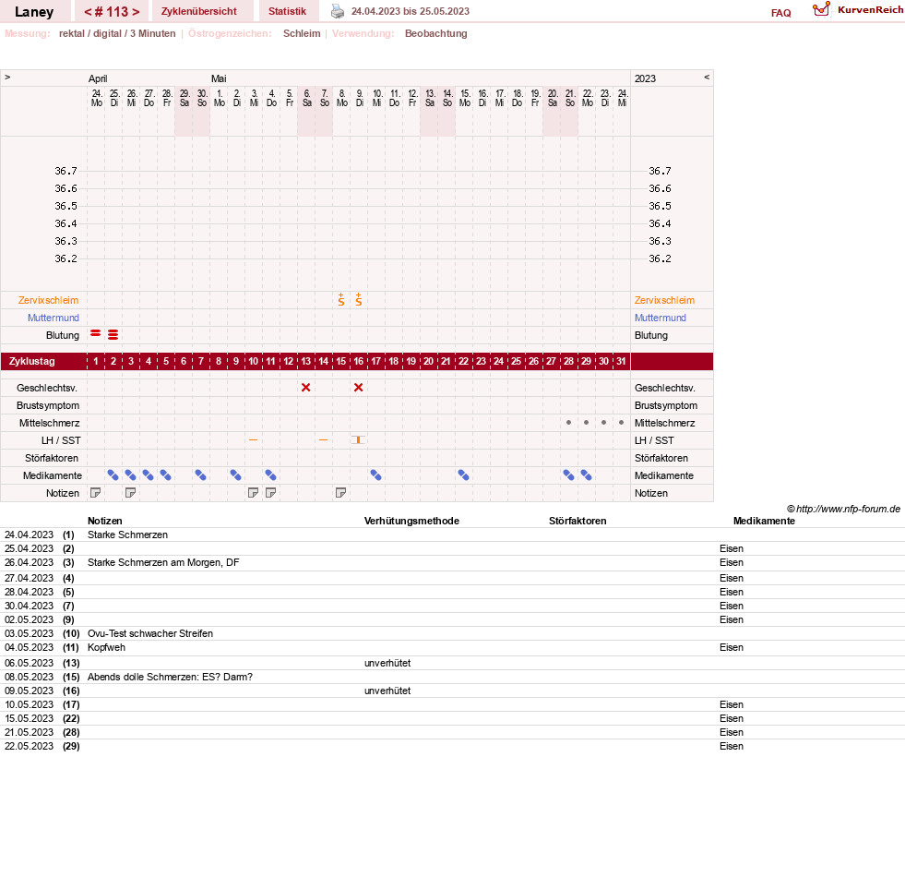
Task: Click the Zervixschleim S+ symbol on 8 May
Action: (x=341, y=299)
